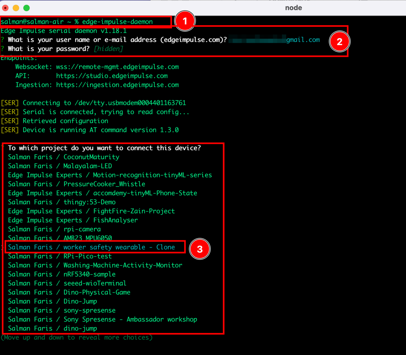Select the Salman Faris / AMB23_MPU6050 project
Screen dimensions: 406x355
(60, 238)
